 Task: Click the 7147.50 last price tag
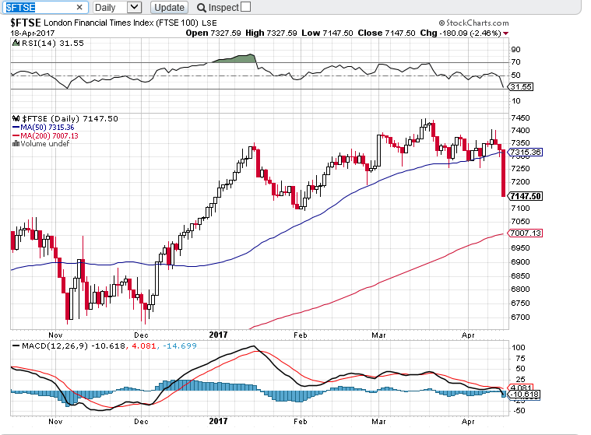click(526, 196)
